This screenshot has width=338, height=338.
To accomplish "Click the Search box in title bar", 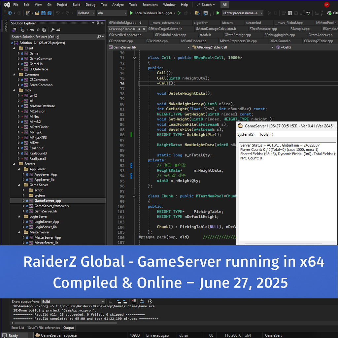I will (x=206, y=5).
